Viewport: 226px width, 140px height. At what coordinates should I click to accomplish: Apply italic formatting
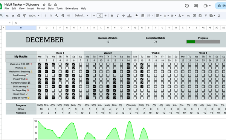pos(118,16)
